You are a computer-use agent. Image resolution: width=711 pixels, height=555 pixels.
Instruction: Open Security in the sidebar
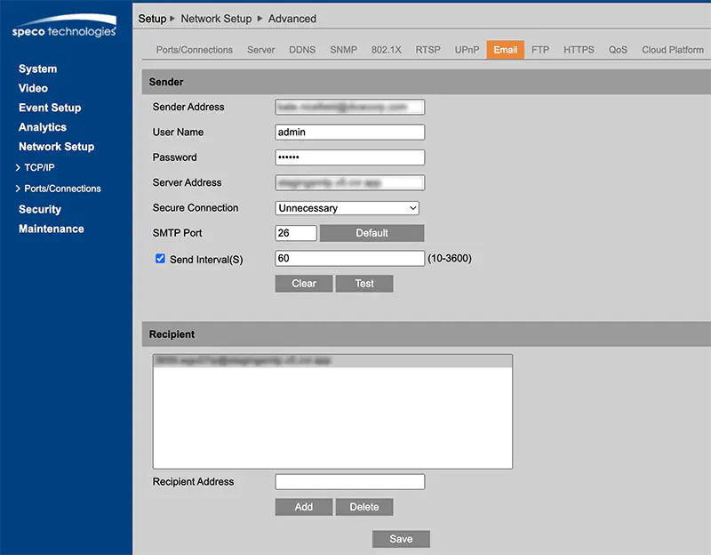40,209
